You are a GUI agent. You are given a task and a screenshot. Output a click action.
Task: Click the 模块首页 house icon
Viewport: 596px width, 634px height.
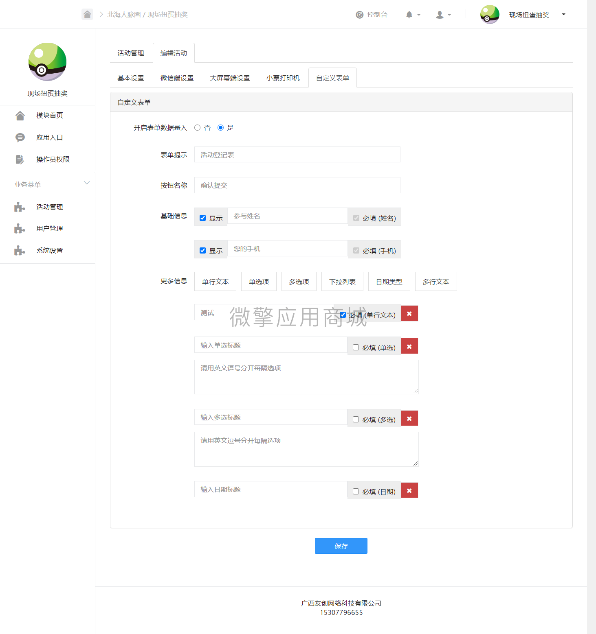pos(20,116)
